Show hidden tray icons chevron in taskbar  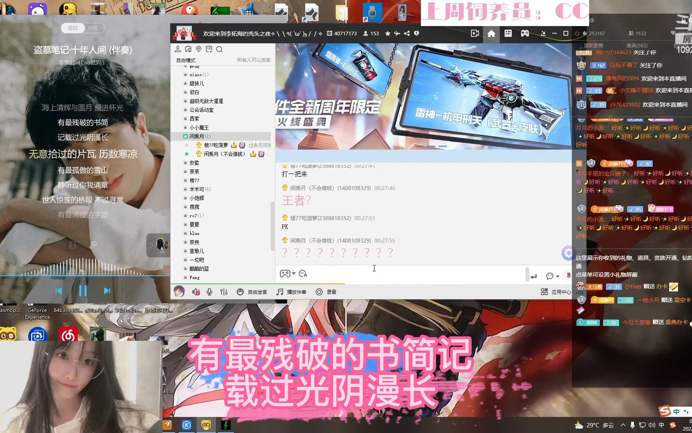pos(623,425)
